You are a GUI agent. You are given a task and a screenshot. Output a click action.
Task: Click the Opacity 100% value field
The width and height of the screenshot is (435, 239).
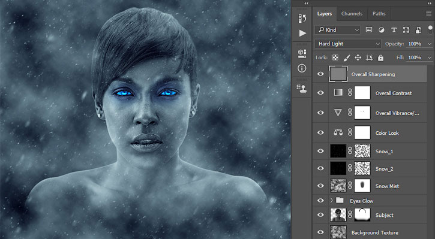[415, 44]
